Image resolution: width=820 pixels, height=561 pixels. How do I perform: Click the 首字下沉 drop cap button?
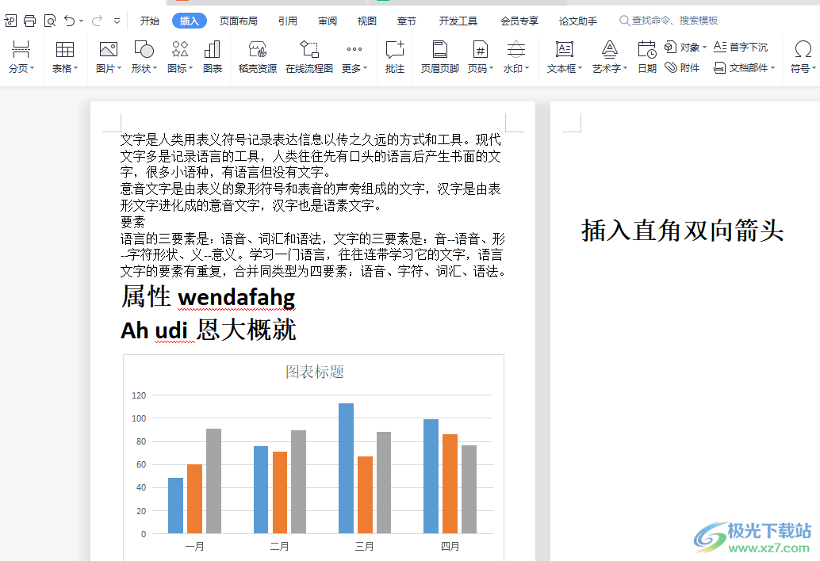point(741,48)
